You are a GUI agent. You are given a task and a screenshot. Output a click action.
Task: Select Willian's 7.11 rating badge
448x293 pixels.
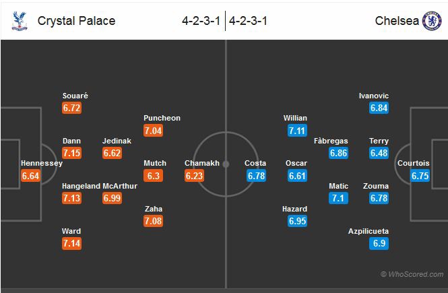pyautogui.click(x=297, y=131)
